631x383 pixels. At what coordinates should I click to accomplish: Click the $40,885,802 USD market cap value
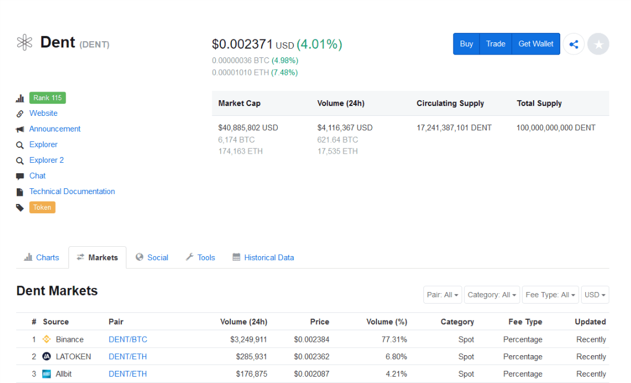coord(248,128)
